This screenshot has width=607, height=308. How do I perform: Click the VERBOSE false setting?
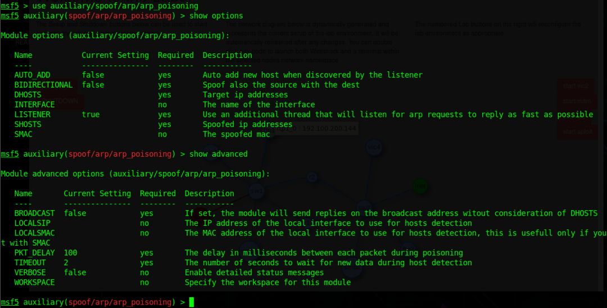(x=75, y=273)
